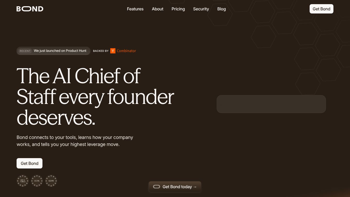Image resolution: width=350 pixels, height=197 pixels.
Task: Click the RECENT tag in the announcement pill
Action: pyautogui.click(x=25, y=51)
